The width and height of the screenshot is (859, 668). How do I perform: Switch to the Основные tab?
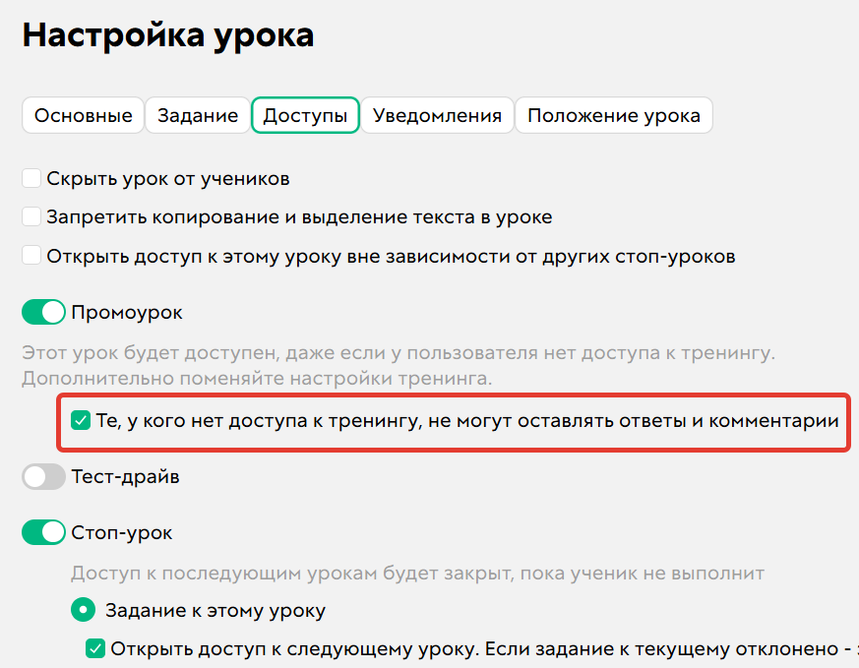83,115
